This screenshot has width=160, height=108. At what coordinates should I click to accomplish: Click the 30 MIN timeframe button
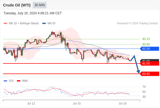[40, 5]
